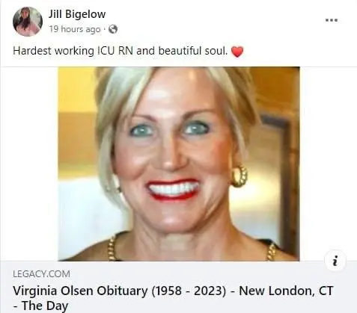Click the globe public audience icon

click(113, 29)
